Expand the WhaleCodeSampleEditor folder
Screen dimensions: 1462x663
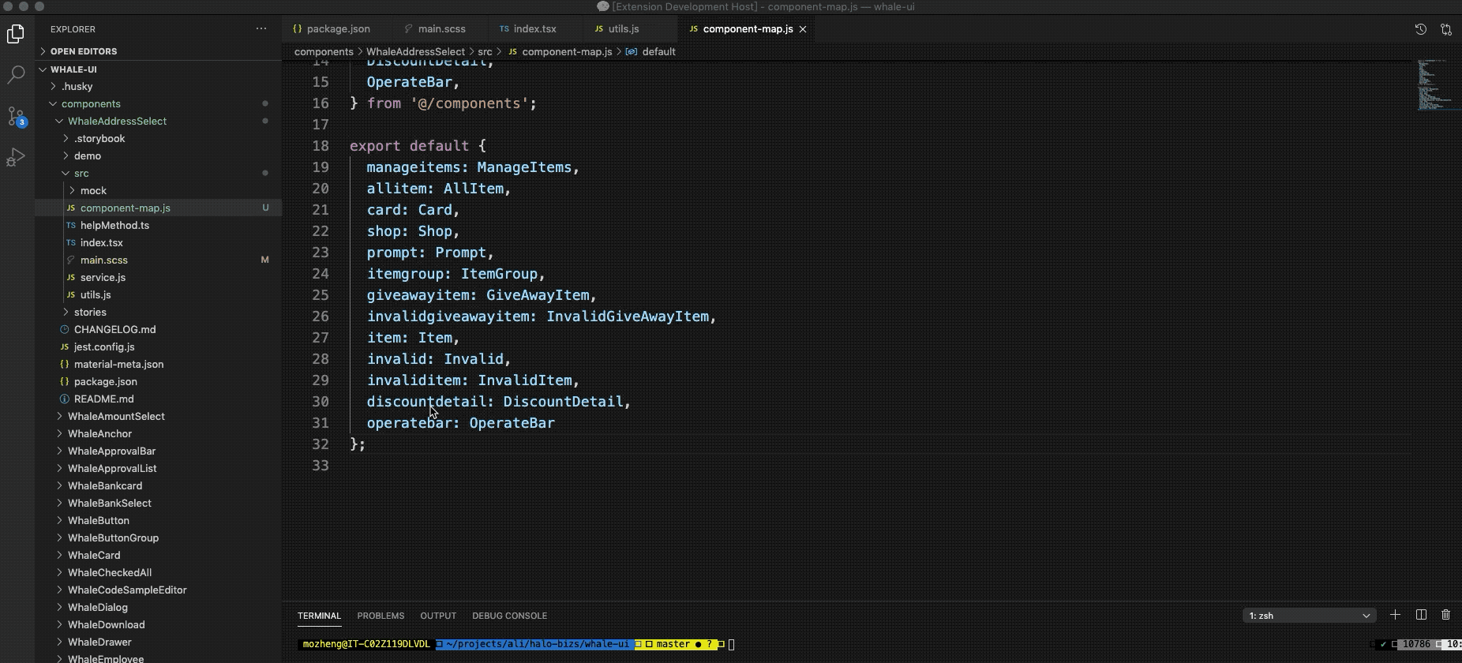[158, 590]
